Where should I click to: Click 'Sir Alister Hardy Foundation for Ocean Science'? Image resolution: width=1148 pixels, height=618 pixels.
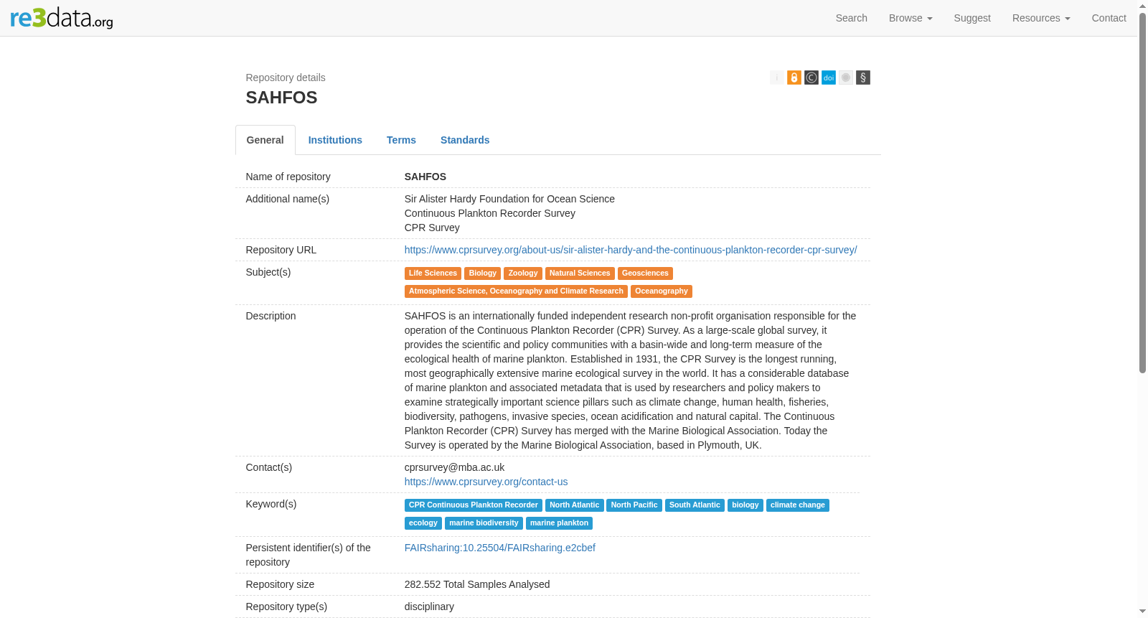[509, 199]
